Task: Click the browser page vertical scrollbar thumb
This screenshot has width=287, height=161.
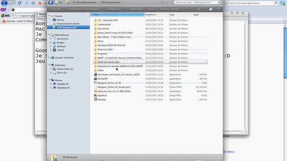Action: (x=285, y=53)
